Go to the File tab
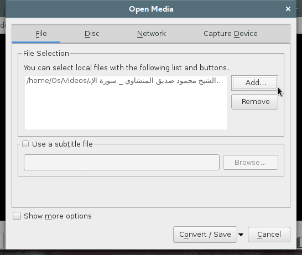 click(41, 34)
